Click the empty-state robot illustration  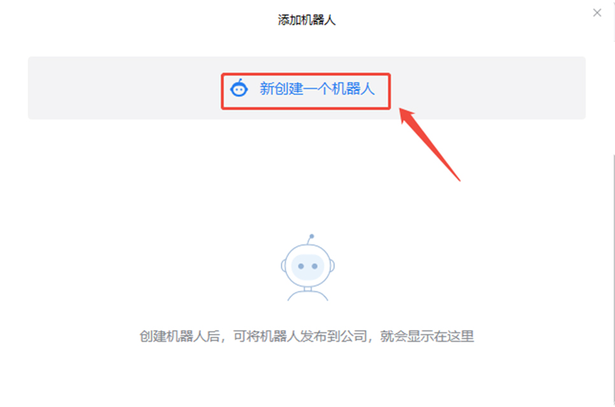pyautogui.click(x=308, y=268)
